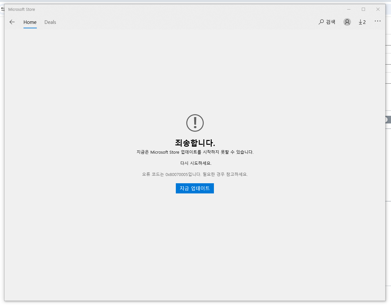Click the Microsoft Store title bar text
Screen dimensions: 391x307
tap(22, 10)
